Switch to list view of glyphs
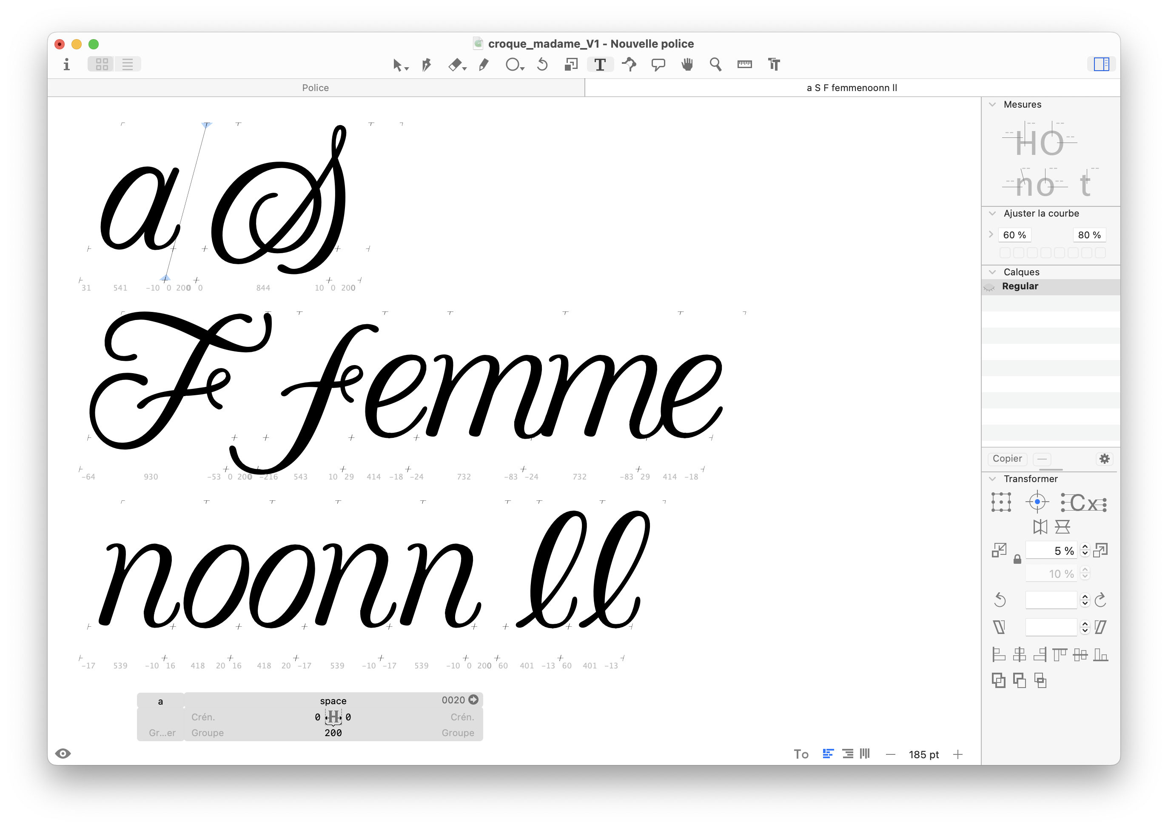 (x=128, y=64)
